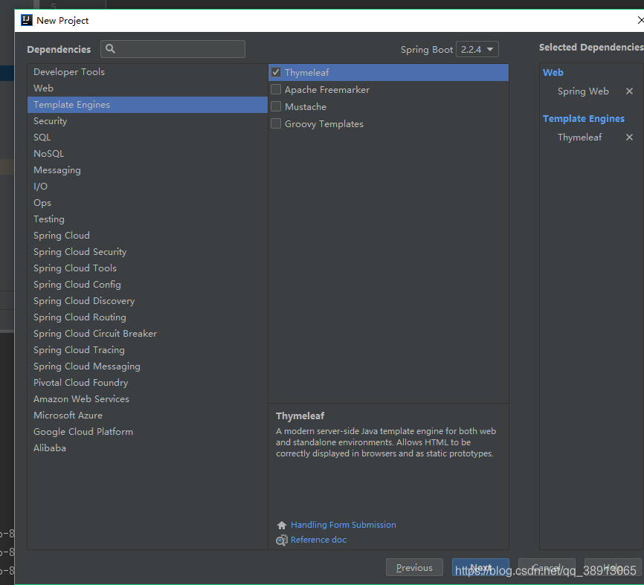
Task: Click the Thymeleaf description title
Action: pos(300,416)
